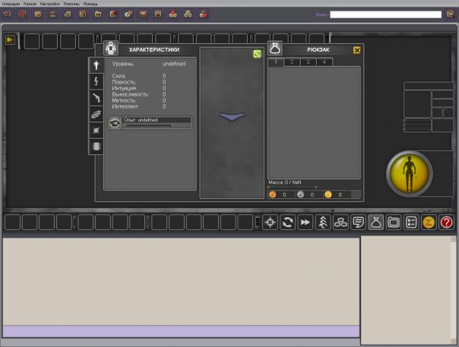Click the circular arrows refresh icon
Image resolution: width=459 pixels, height=347 pixels.
coord(287,222)
